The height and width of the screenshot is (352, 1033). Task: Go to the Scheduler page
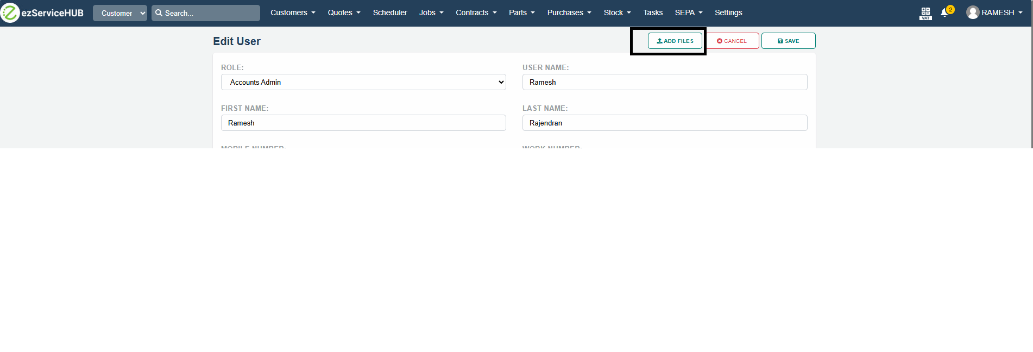pos(390,12)
